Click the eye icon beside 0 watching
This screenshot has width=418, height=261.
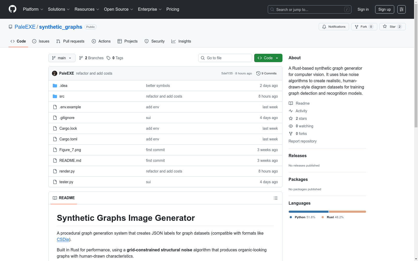291,126
